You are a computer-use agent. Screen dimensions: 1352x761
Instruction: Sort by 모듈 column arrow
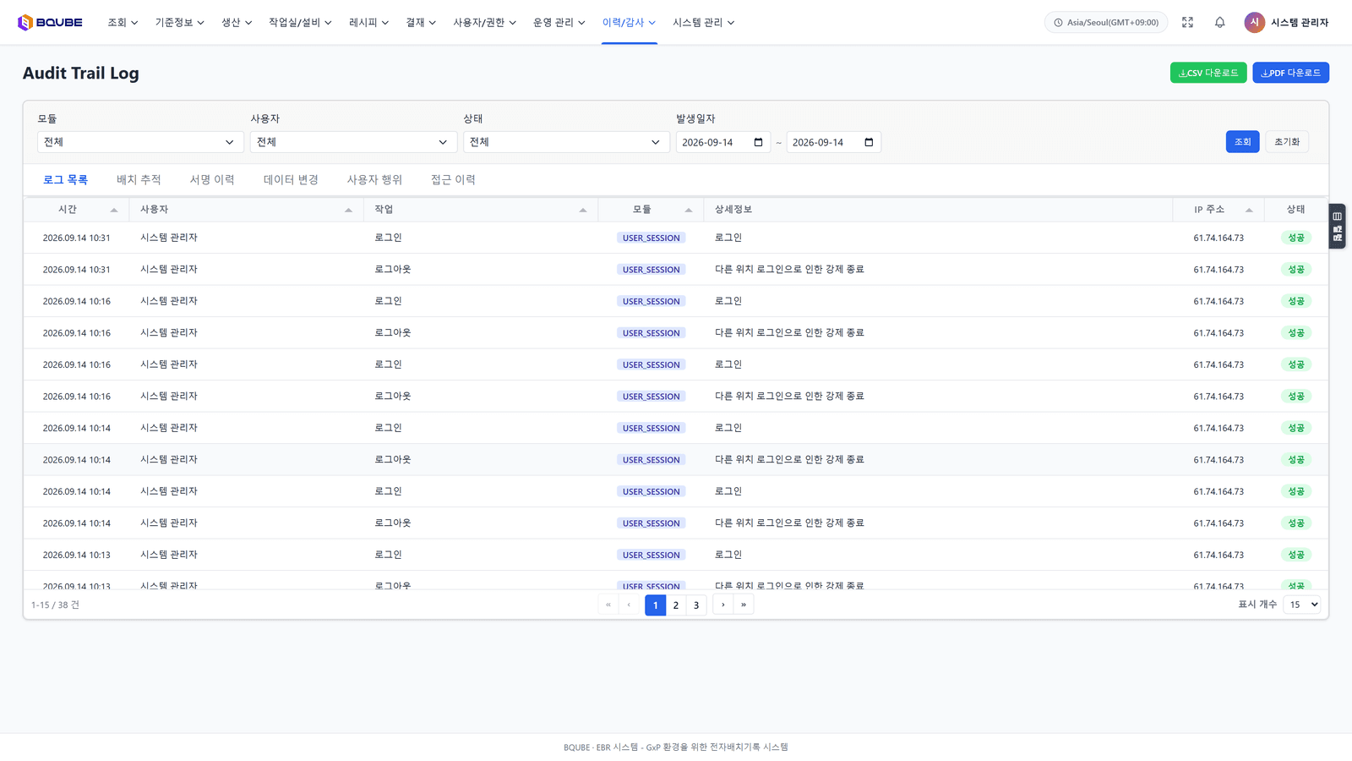[x=689, y=210]
